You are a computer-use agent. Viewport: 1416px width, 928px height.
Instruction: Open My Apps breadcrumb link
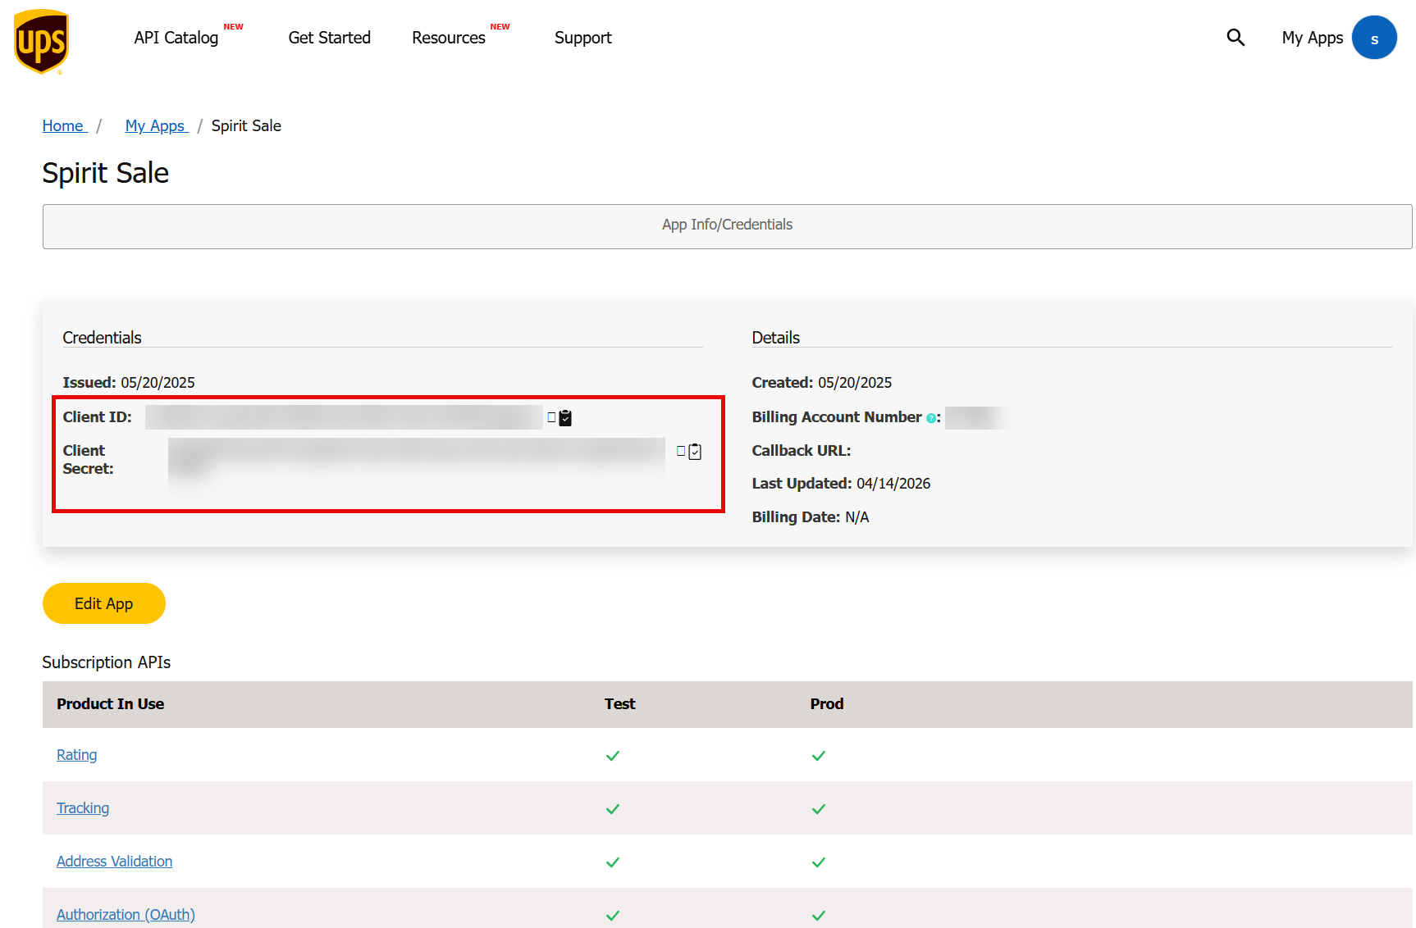pos(155,125)
